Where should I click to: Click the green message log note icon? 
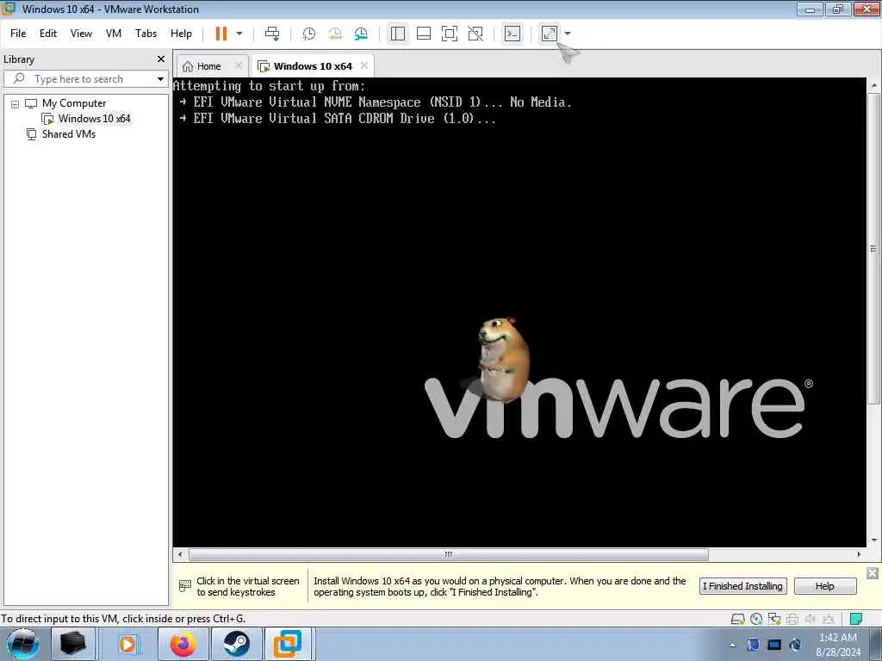(x=856, y=620)
